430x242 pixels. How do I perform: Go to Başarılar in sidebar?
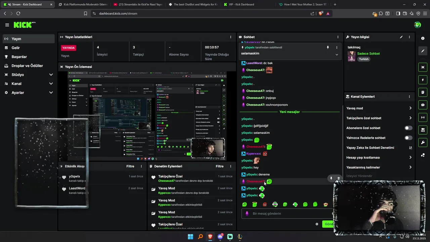29,57
